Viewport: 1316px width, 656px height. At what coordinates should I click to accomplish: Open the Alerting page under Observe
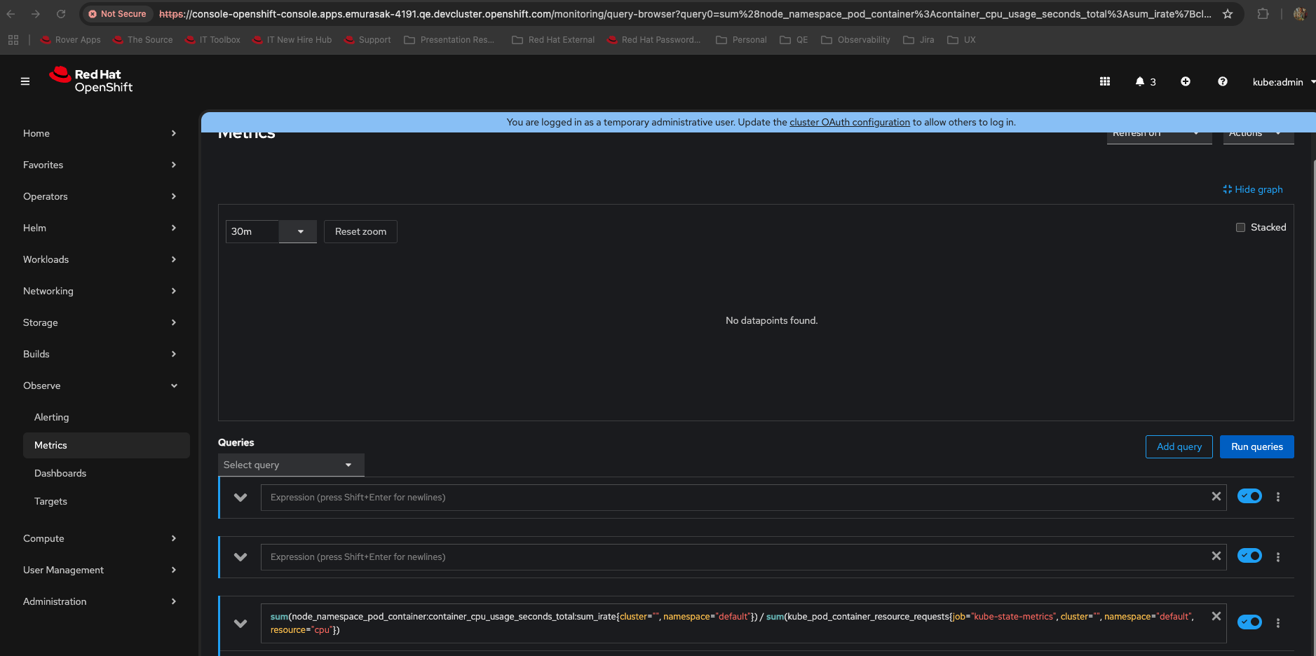coord(107,417)
